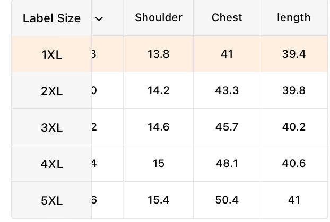The image size is (330, 222).
Task: Click the 39.4 length value for 1XL
Action: click(x=293, y=54)
